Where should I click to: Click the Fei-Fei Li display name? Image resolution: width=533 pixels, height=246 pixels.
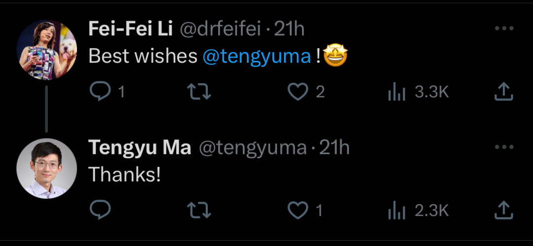(x=131, y=29)
